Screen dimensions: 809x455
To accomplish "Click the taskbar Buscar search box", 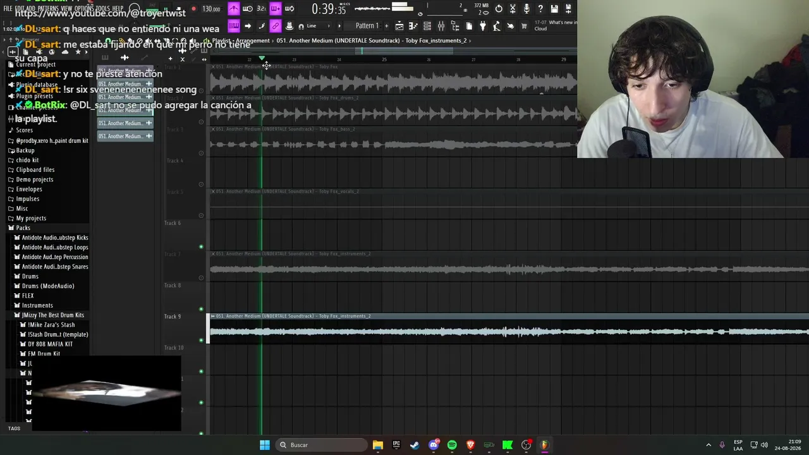I will pos(323,445).
